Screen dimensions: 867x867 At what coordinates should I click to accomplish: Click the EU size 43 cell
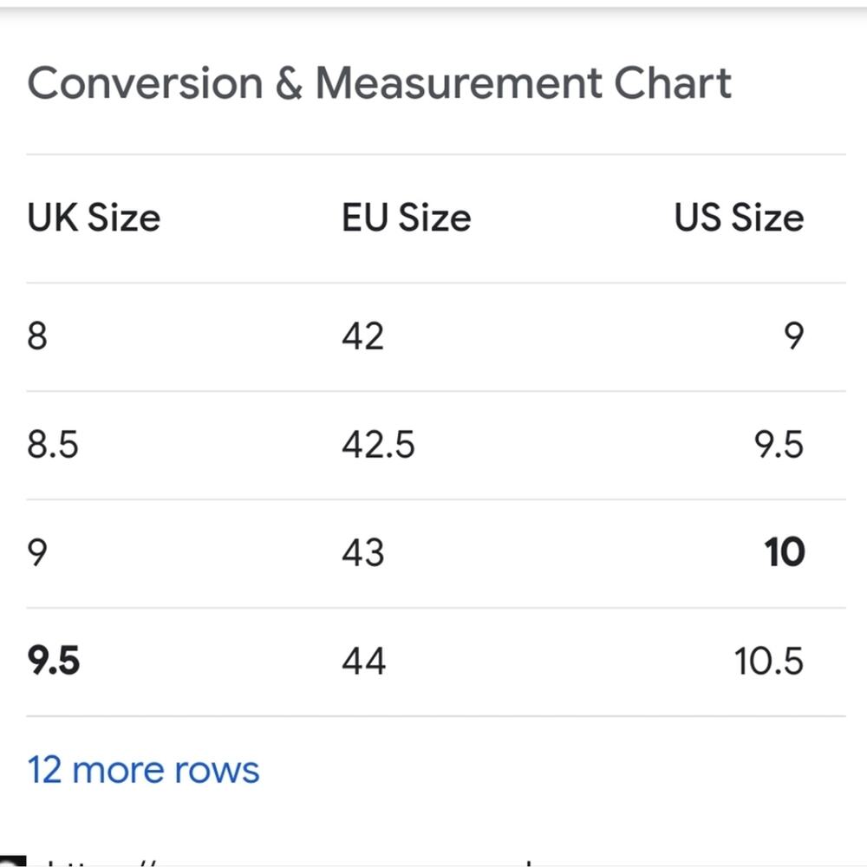click(362, 553)
